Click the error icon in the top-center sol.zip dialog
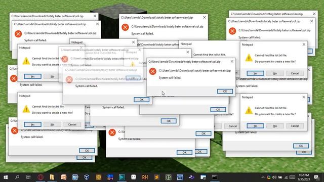Image resolution: width=324 pixels, height=182 pixels. point(125,27)
